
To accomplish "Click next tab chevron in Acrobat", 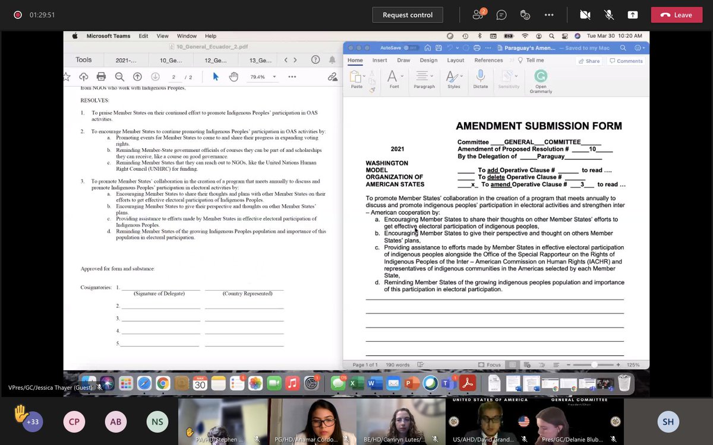I will [x=296, y=60].
